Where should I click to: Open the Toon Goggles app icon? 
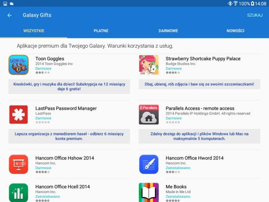tap(18, 65)
